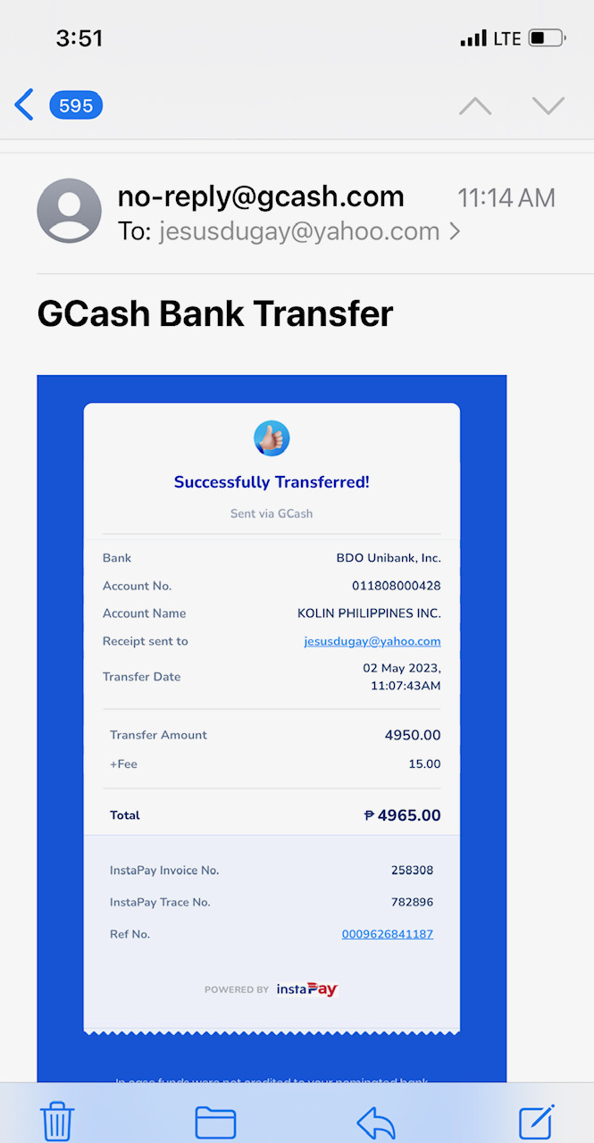Tap the thumbs-up success icon
Viewport: 594px width, 1143px height.
click(272, 438)
